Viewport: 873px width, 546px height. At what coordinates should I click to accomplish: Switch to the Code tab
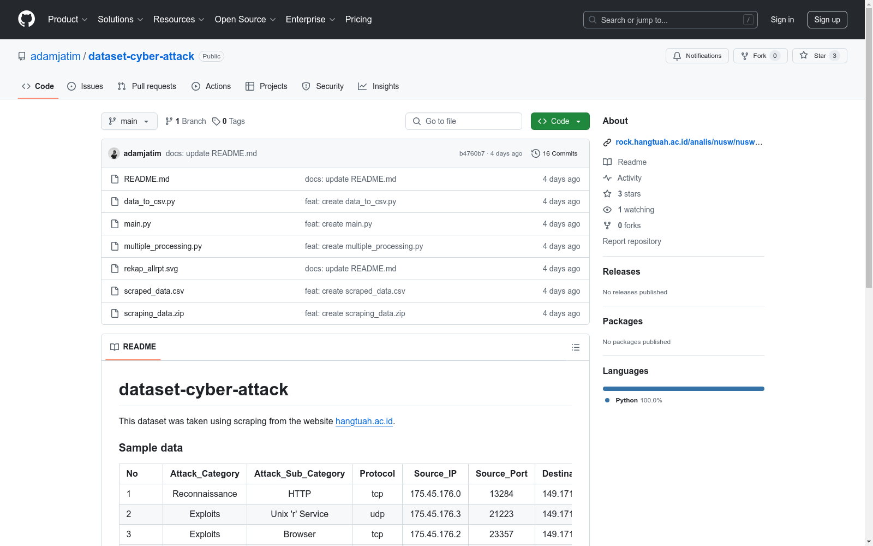coord(38,86)
